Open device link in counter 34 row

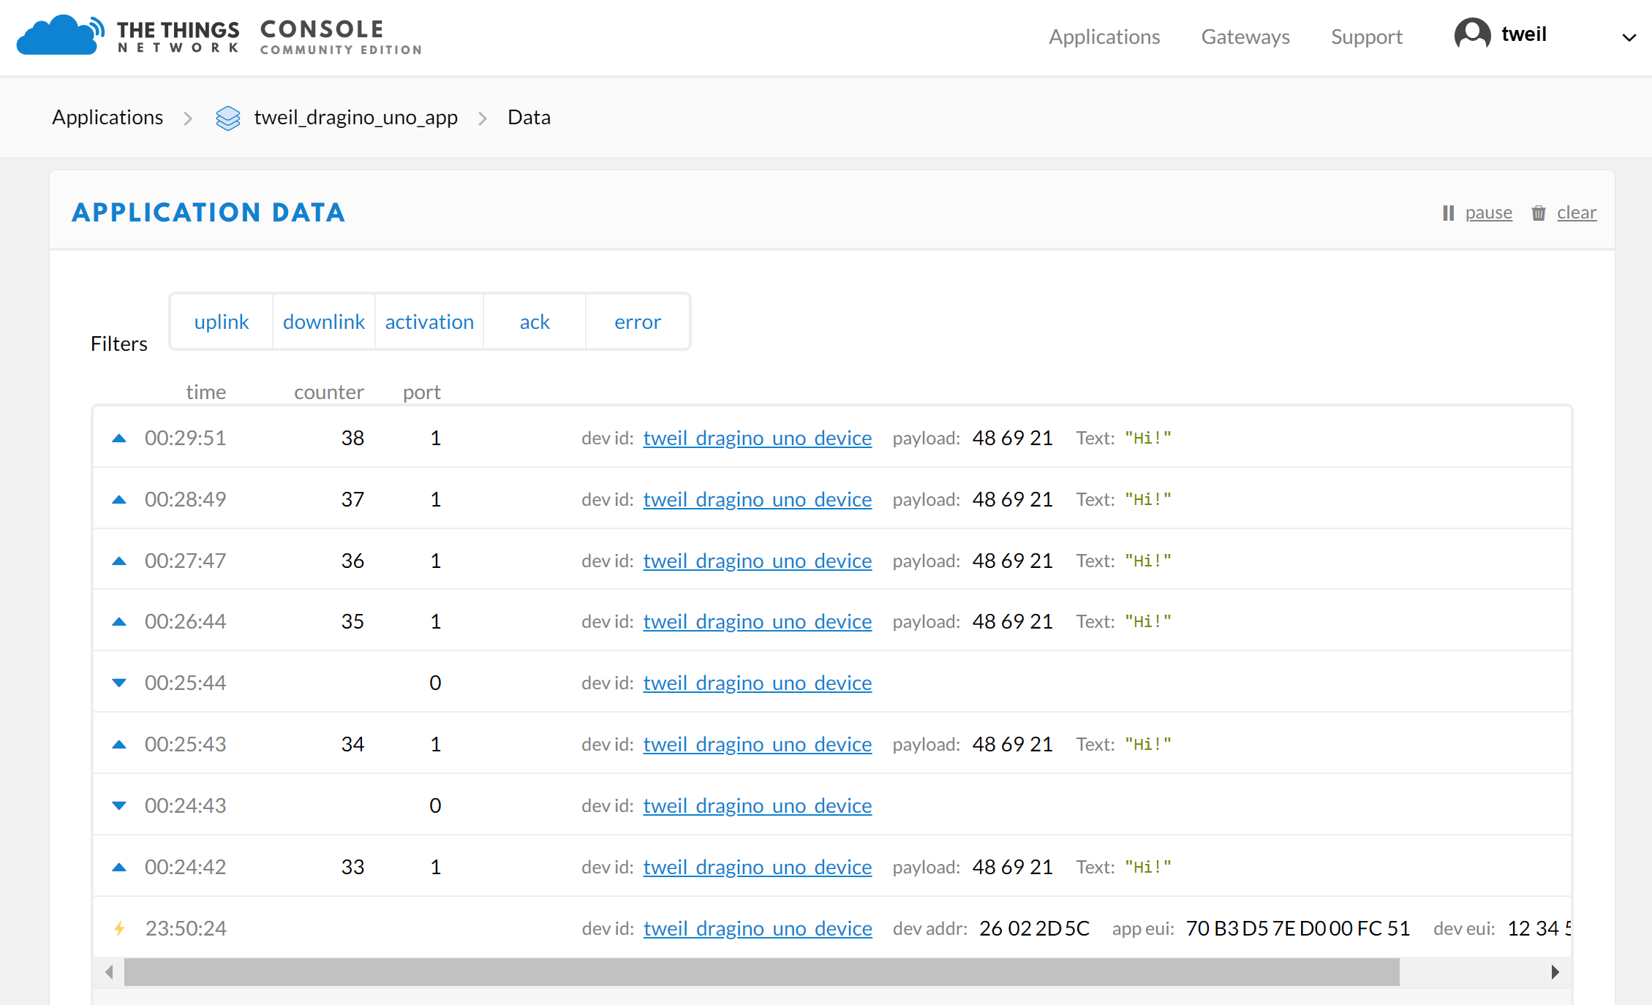[758, 744]
